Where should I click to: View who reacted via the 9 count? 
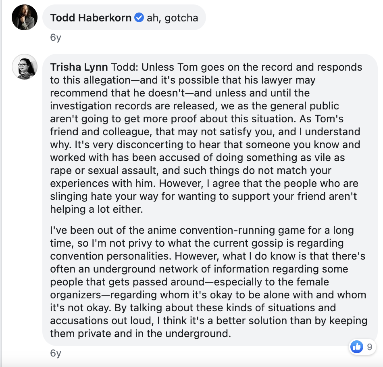click(369, 347)
